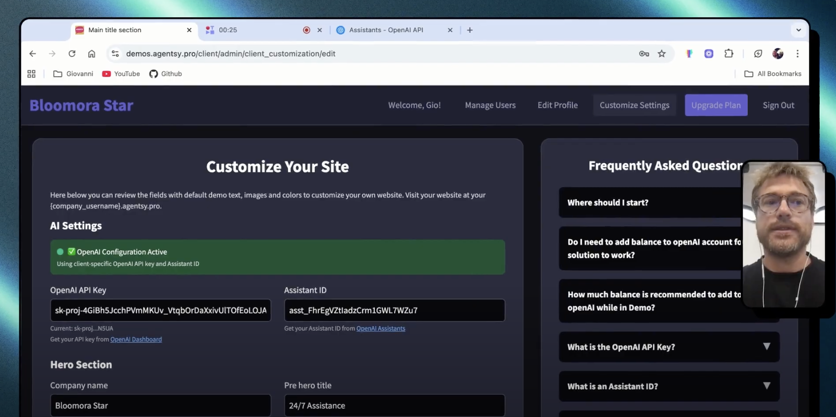Open the saved passwords key icon
This screenshot has height=417, width=836.
click(644, 53)
